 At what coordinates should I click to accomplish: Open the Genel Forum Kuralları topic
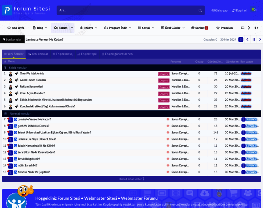33,80
